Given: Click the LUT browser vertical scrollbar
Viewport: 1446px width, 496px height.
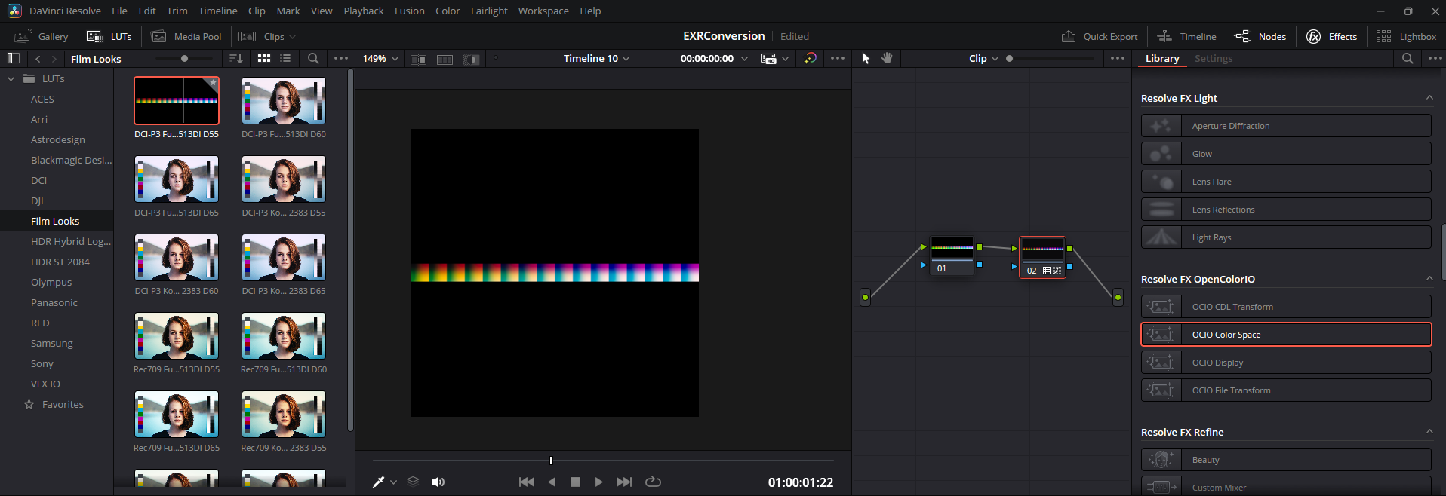Looking at the screenshot, I should pos(349,249).
